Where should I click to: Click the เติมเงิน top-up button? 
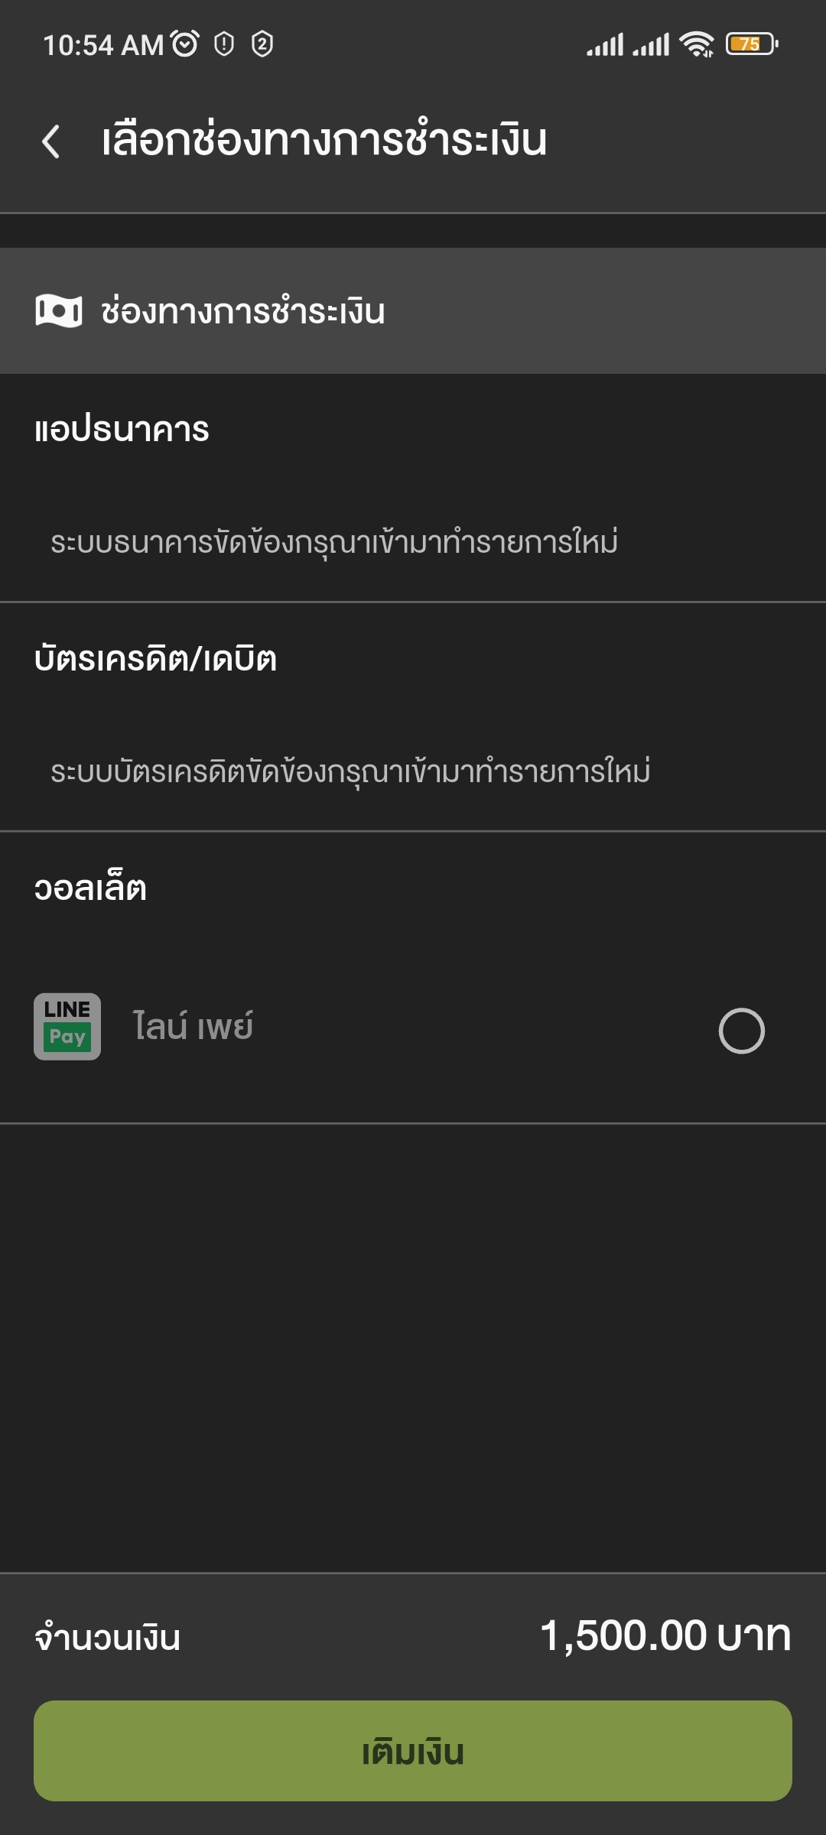pos(413,1751)
